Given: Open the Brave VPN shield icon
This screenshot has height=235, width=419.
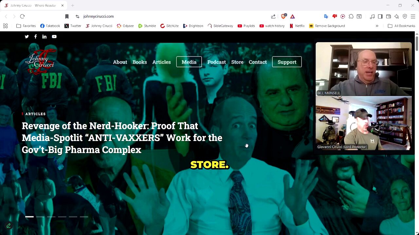Looking at the screenshot, I should click(x=405, y=16).
